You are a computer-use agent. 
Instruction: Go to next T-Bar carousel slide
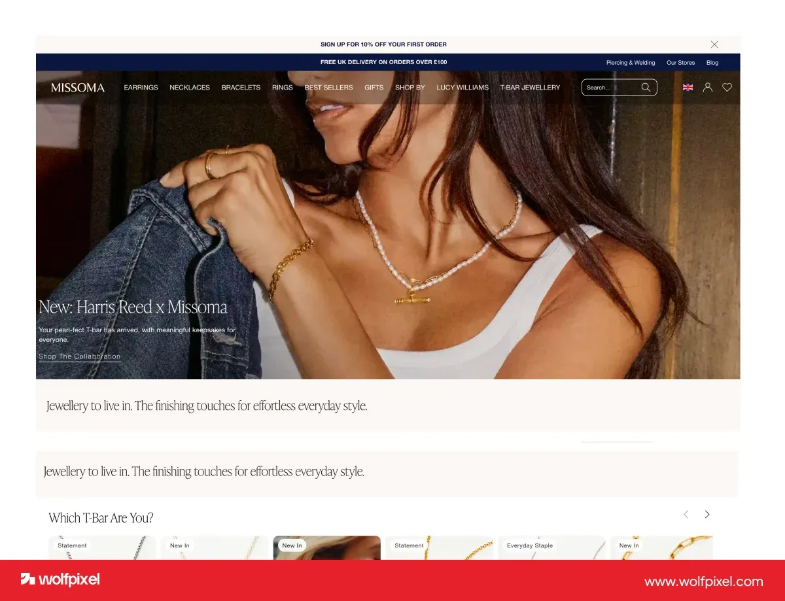[x=707, y=515]
